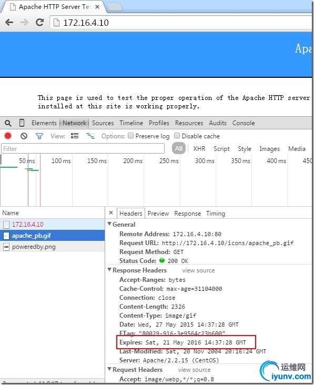Filter requests by Images
The height and width of the screenshot is (385, 314).
tap(270, 149)
